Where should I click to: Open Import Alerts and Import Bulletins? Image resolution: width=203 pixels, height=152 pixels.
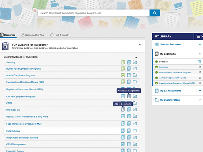tap(22, 138)
